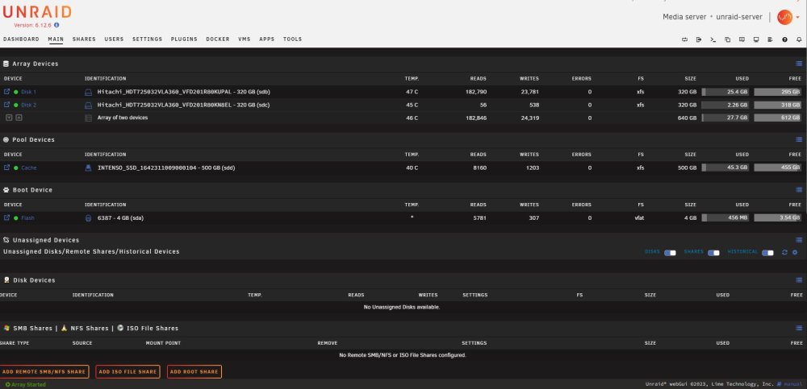
Task: Click Cache used space bar 45.3 GB
Action: pos(725,168)
